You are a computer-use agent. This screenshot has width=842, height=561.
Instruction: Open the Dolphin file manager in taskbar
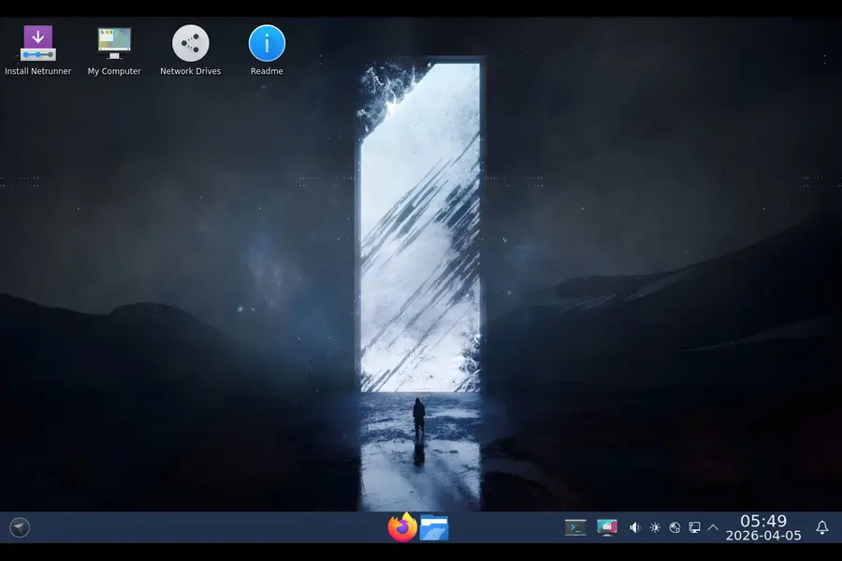point(434,527)
